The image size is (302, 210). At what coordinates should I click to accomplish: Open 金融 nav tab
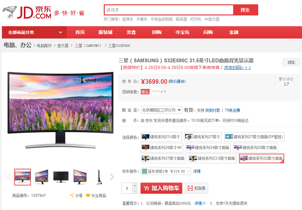pos(234,32)
